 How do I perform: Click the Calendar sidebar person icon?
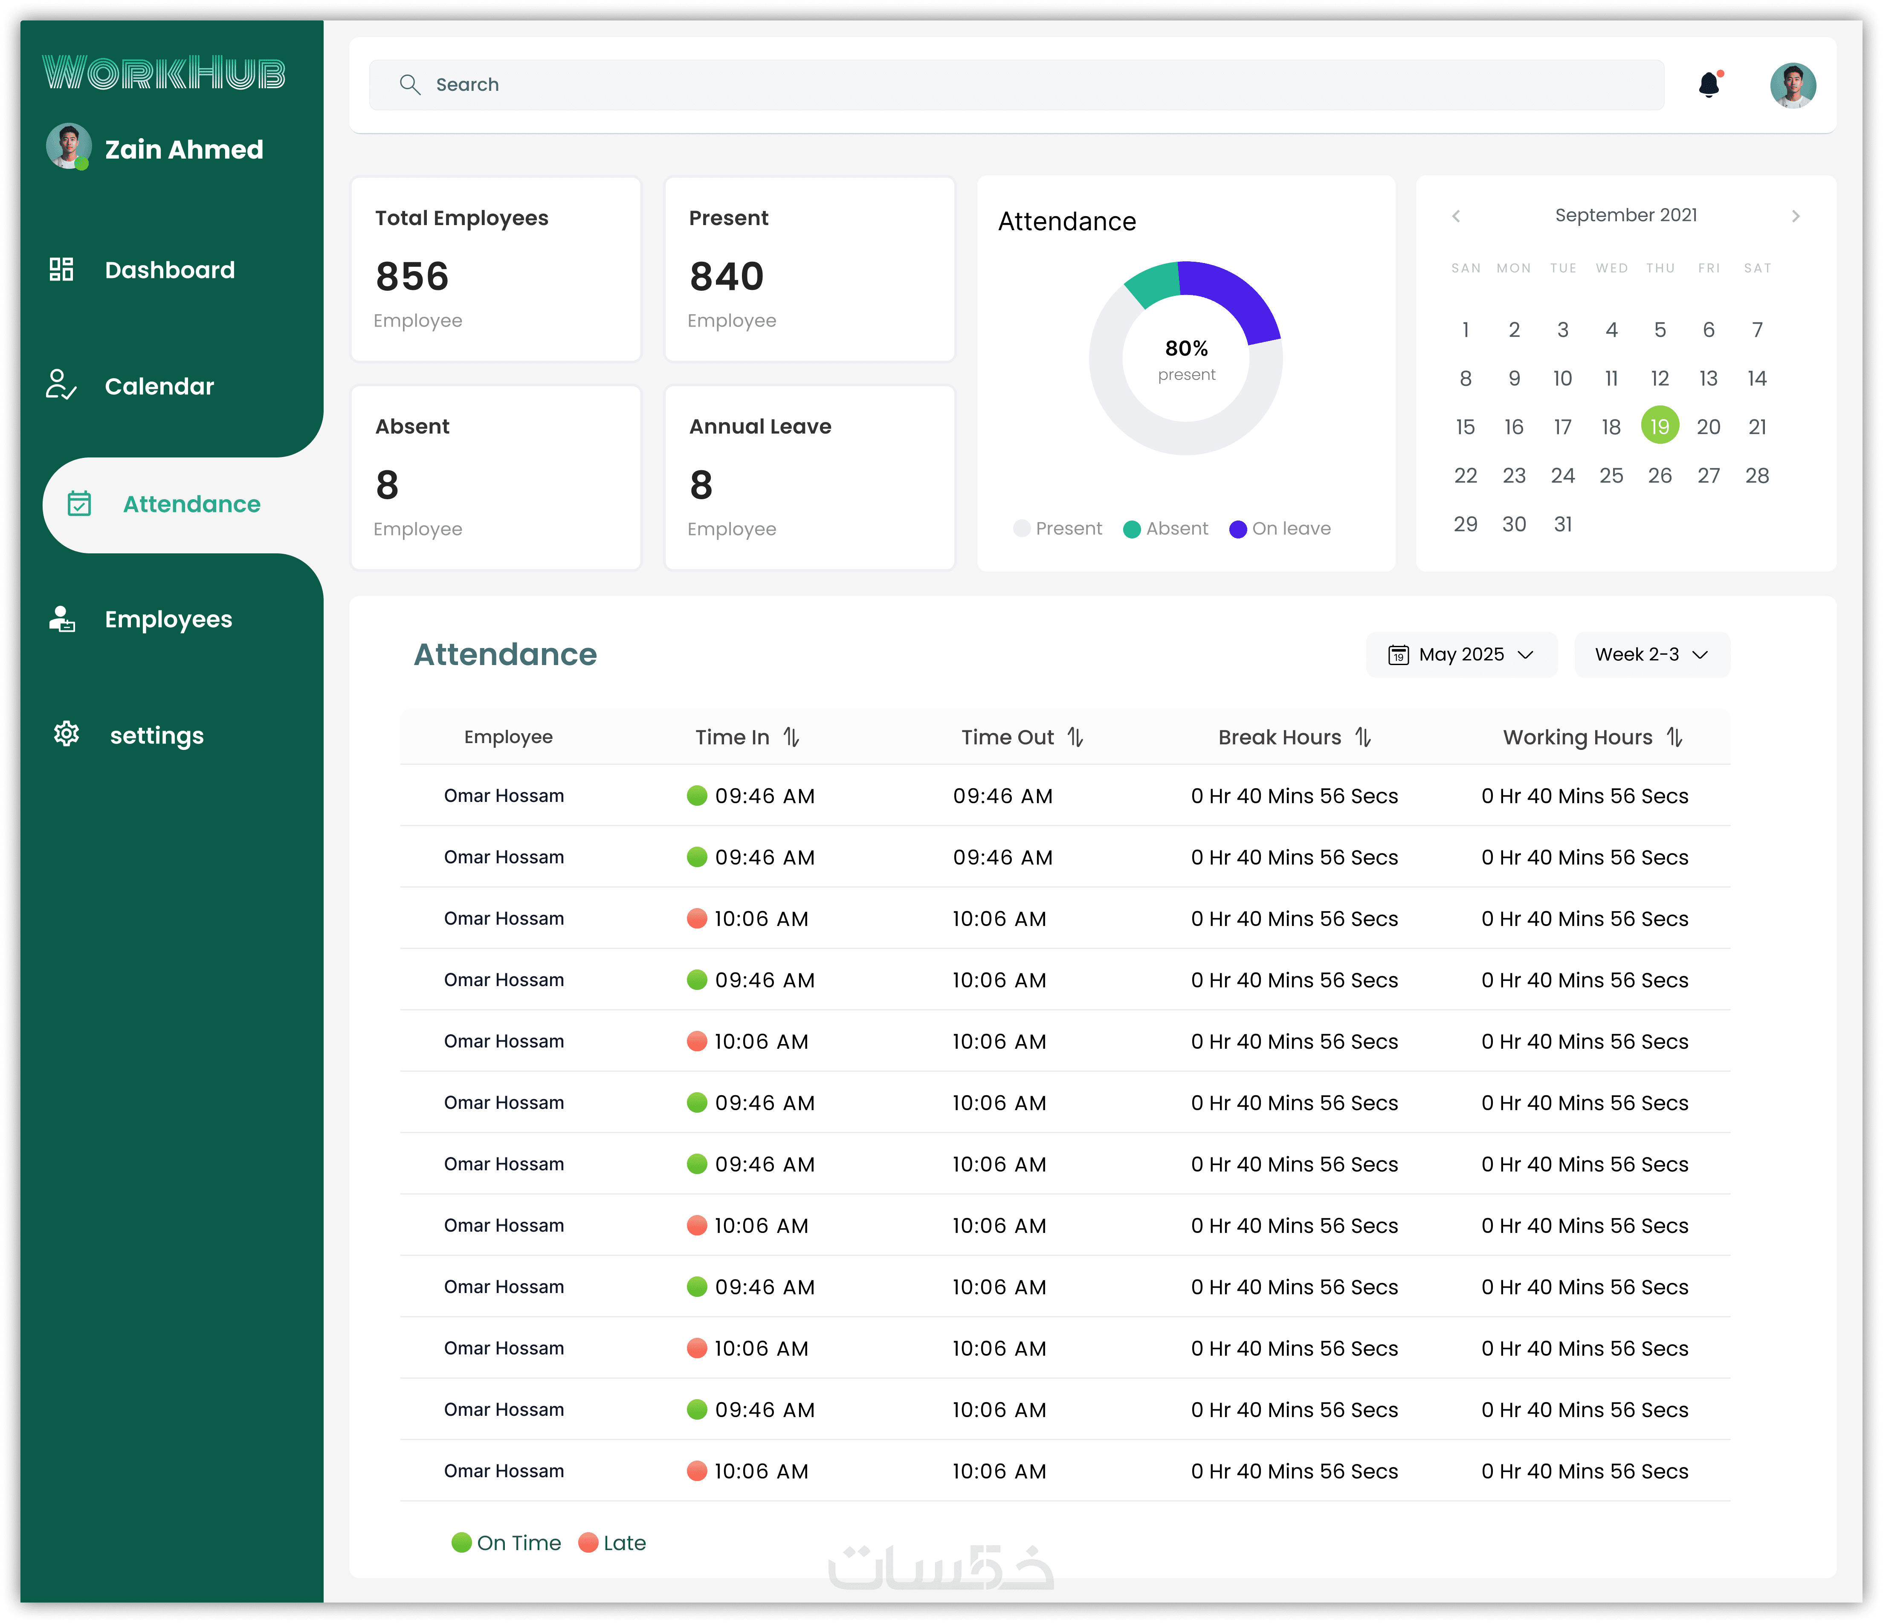[61, 385]
